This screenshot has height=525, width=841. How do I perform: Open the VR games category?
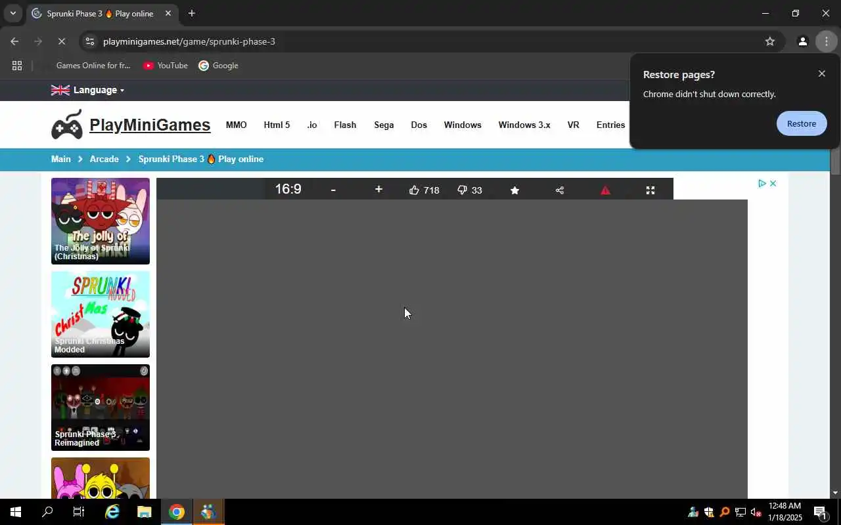point(574,125)
